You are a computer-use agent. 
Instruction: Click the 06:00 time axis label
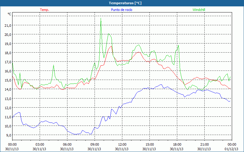pos(67,145)
